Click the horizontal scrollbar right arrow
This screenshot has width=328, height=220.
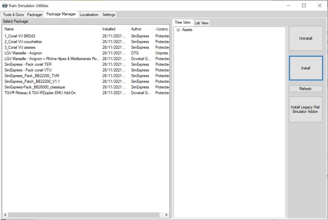click(x=166, y=215)
